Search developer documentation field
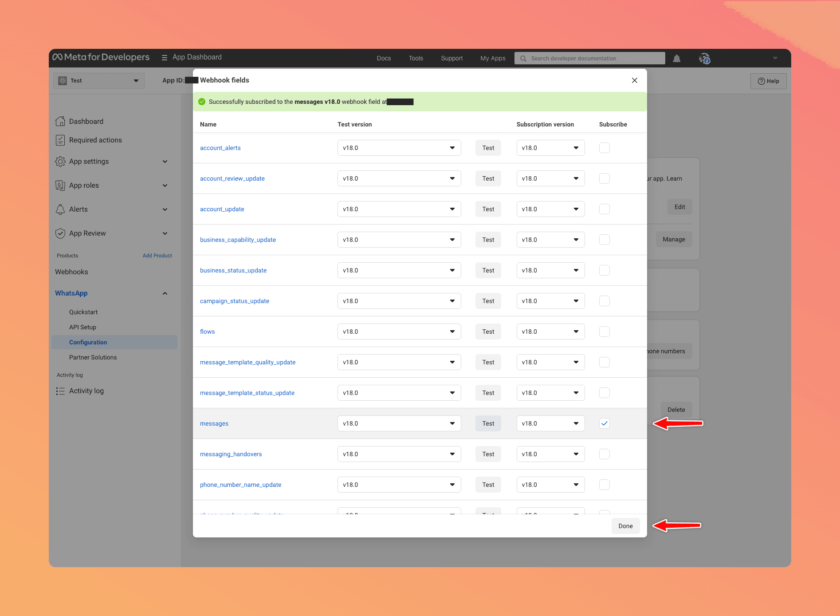The height and width of the screenshot is (616, 840). (x=590, y=58)
